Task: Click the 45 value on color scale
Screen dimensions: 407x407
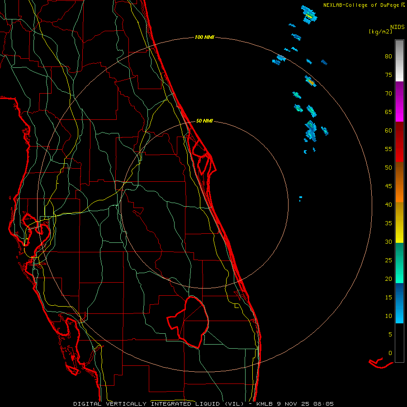Action: [388, 186]
